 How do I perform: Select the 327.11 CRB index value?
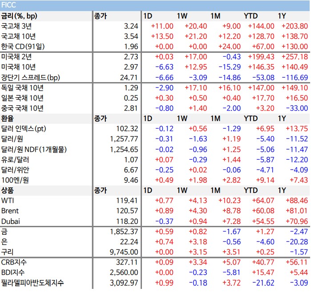click(x=127, y=262)
